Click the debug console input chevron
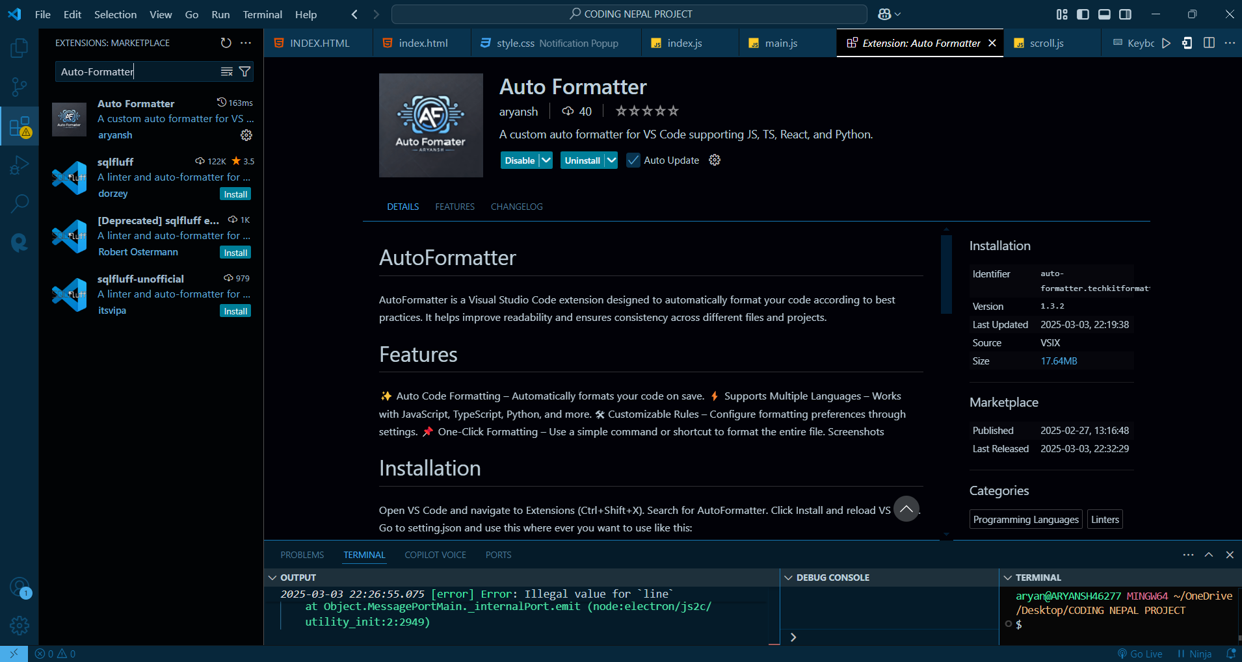This screenshot has height=662, width=1242. coord(793,637)
